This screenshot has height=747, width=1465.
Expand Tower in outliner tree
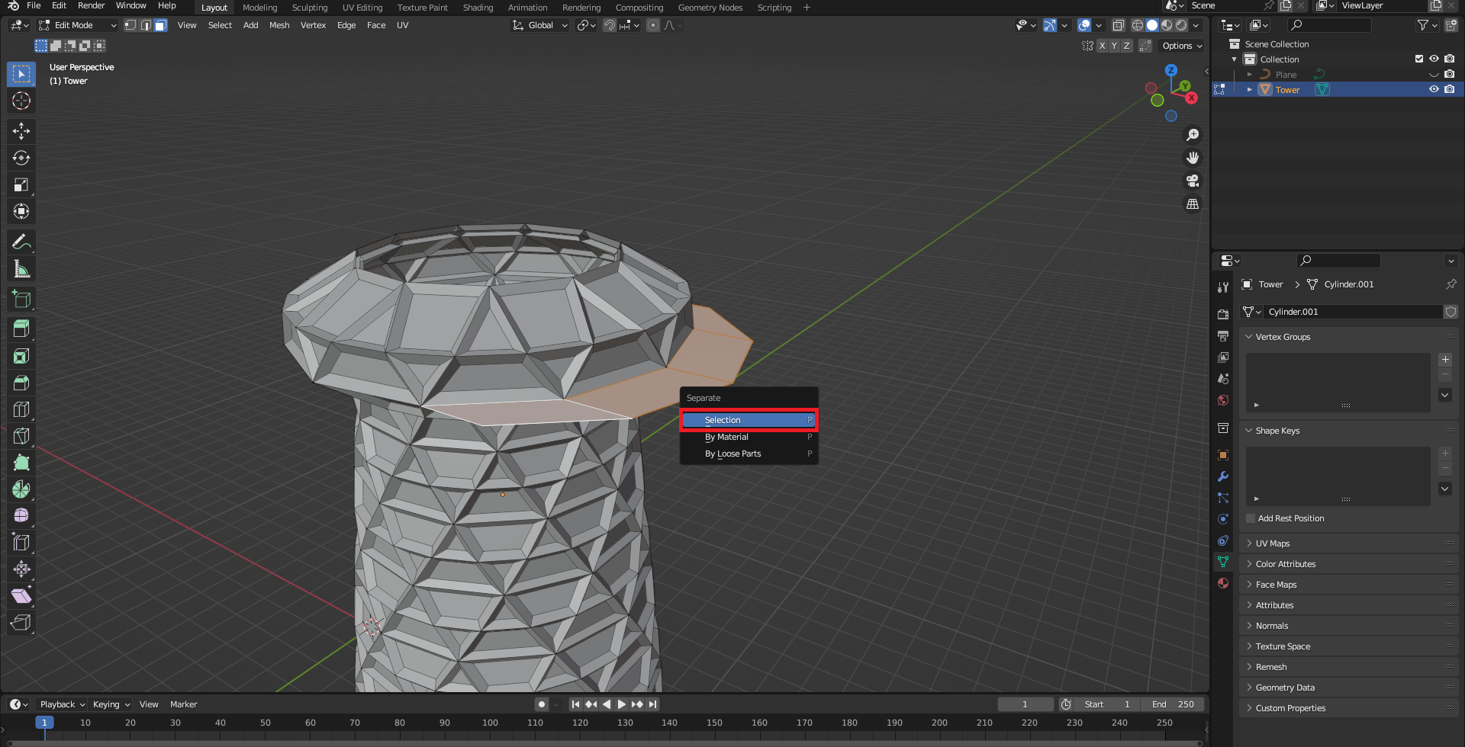click(x=1249, y=89)
